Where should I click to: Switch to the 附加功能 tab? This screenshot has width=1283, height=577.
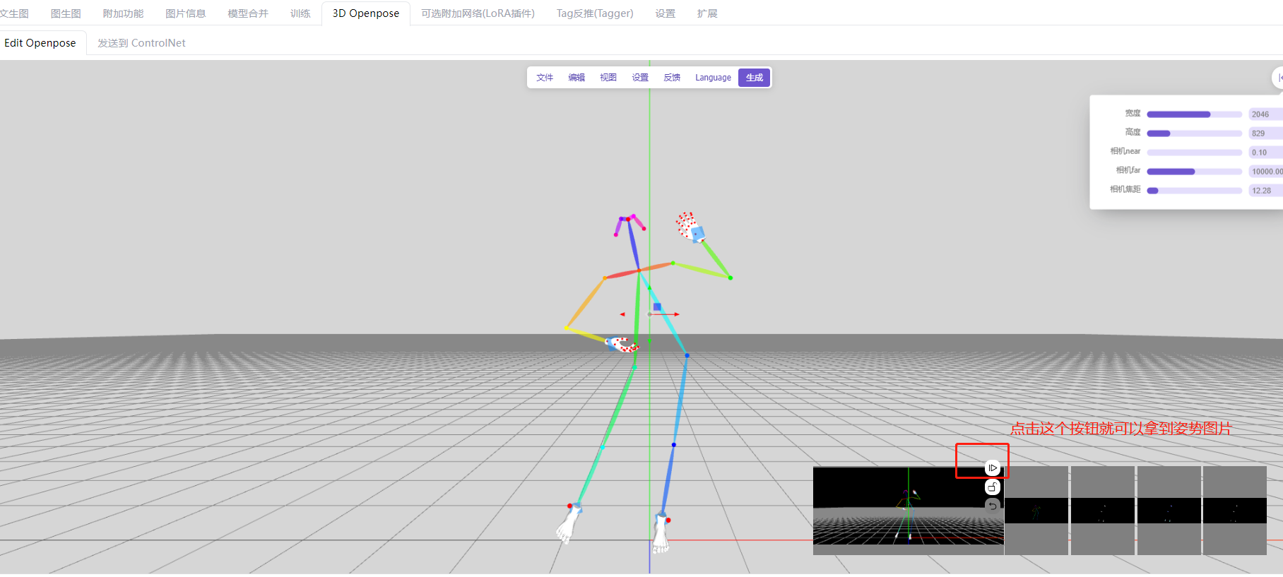123,13
